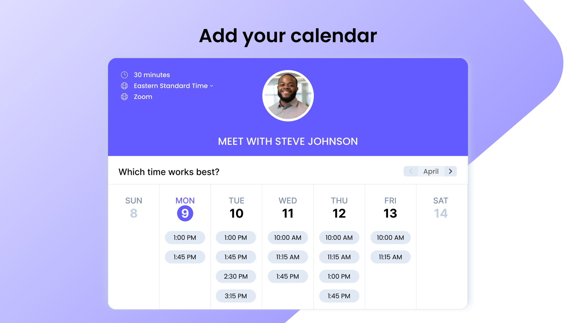Select the 11:15 AM slot on Friday
Image resolution: width=576 pixels, height=323 pixels.
[x=391, y=257]
